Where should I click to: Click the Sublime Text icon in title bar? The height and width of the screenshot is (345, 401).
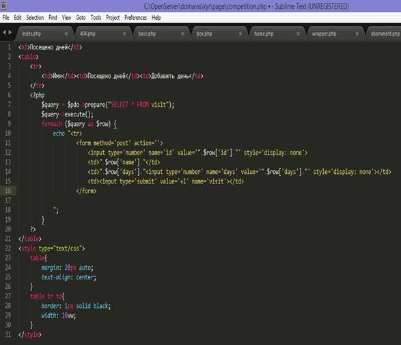click(3, 5)
